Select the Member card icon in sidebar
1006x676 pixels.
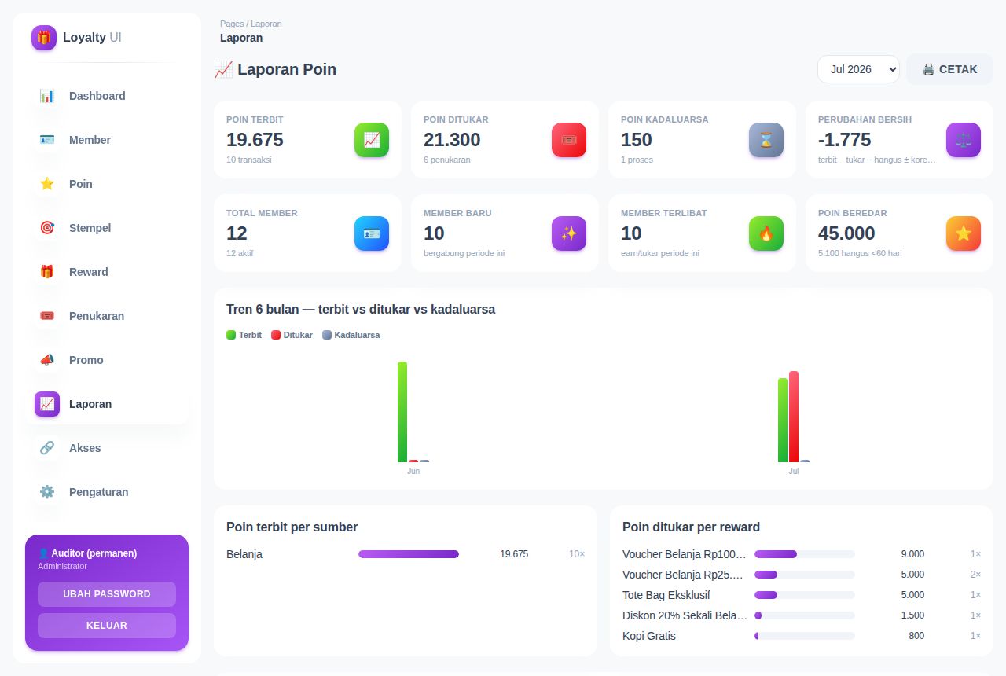click(47, 140)
